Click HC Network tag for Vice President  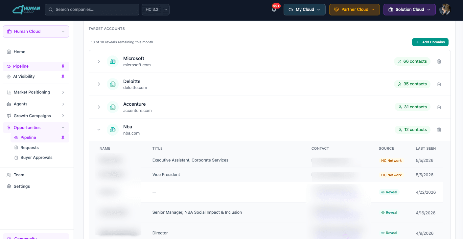391,175
